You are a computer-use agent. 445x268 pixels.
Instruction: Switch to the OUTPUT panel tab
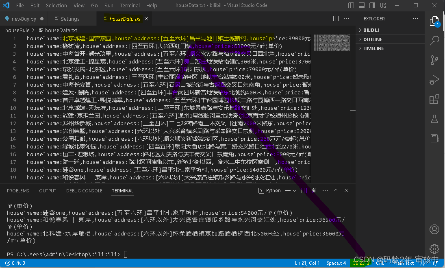click(x=48, y=191)
